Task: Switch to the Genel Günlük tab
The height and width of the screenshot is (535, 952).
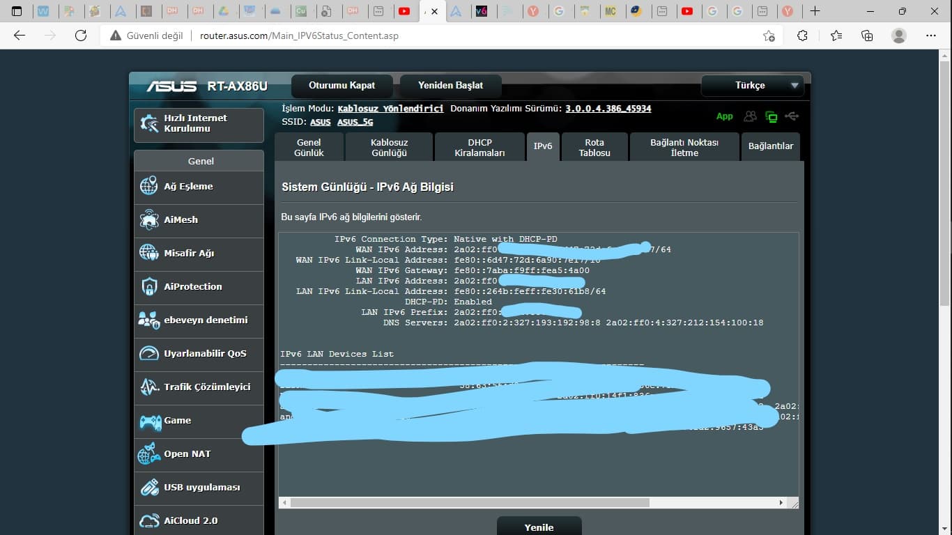Action: pos(309,147)
